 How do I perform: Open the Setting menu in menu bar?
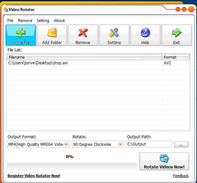(x=43, y=21)
